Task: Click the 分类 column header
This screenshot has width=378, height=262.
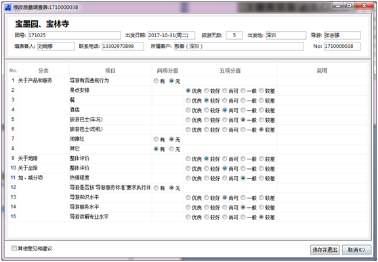Action: tap(43, 70)
